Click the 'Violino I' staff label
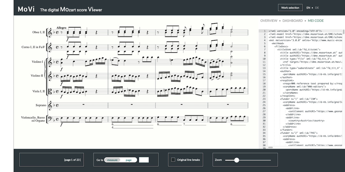Image resolution: width=345 pixels, height=172 pixels. pyautogui.click(x=38, y=62)
